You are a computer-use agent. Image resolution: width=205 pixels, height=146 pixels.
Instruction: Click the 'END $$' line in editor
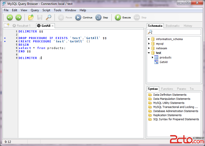25,51
